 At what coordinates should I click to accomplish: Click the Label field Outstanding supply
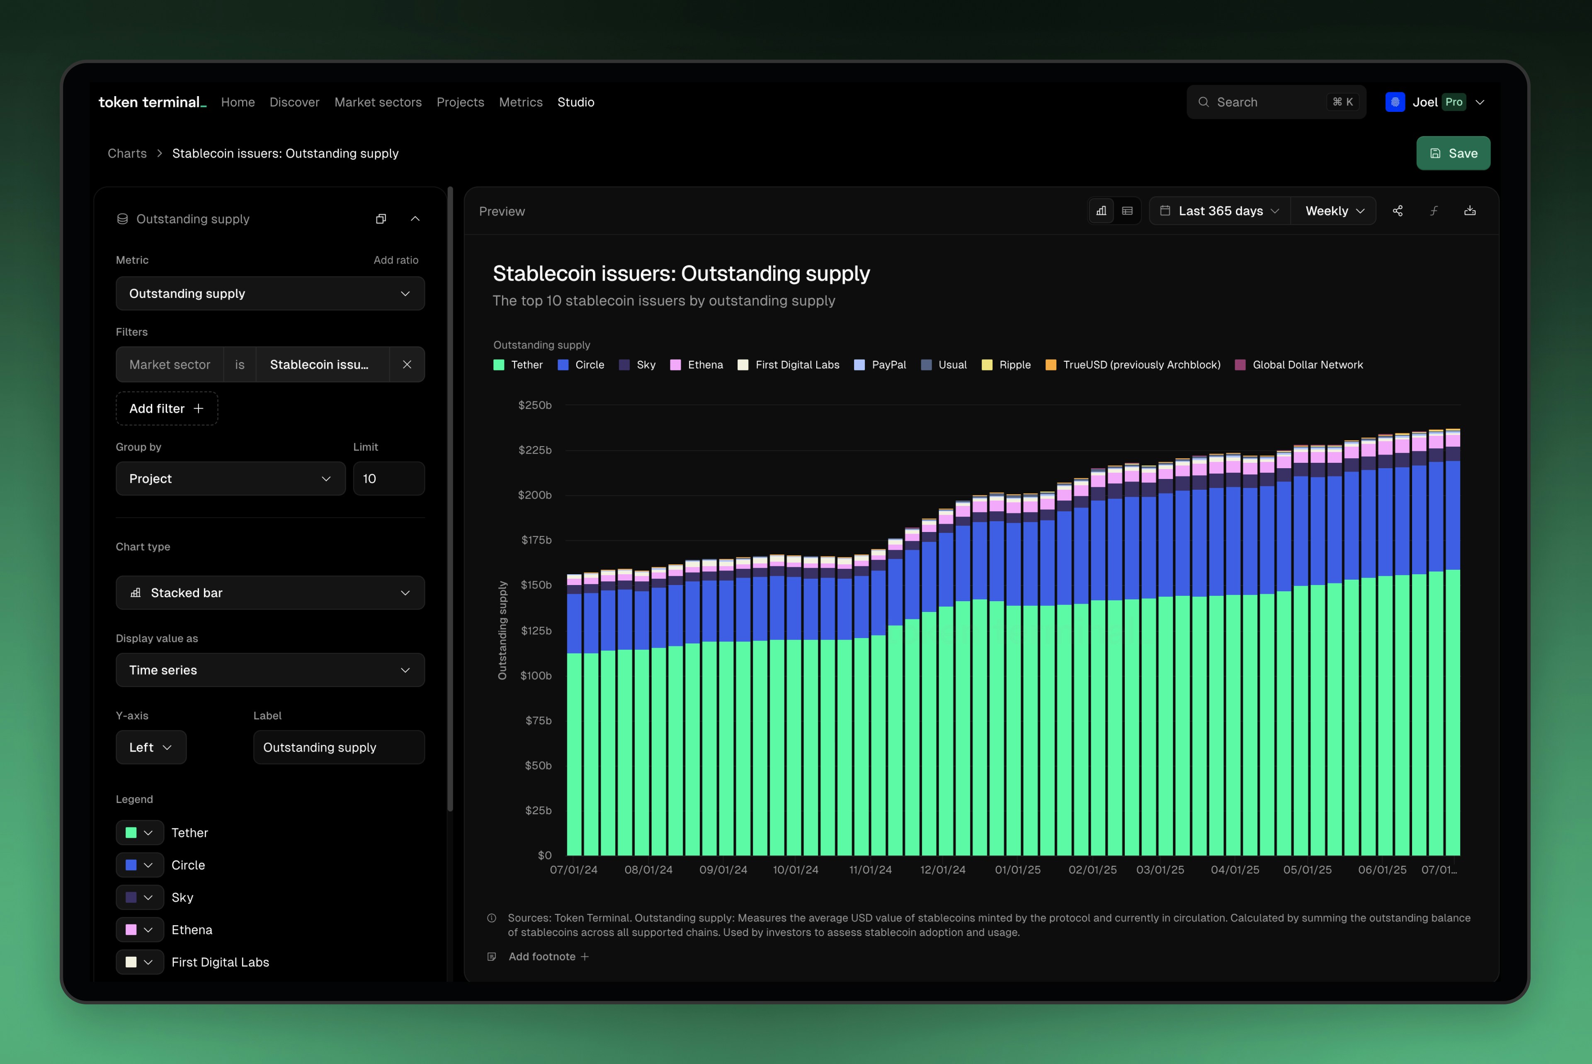pyautogui.click(x=339, y=747)
